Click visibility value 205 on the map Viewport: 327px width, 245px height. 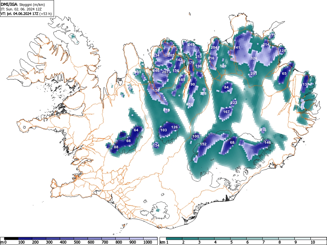(x=171, y=55)
